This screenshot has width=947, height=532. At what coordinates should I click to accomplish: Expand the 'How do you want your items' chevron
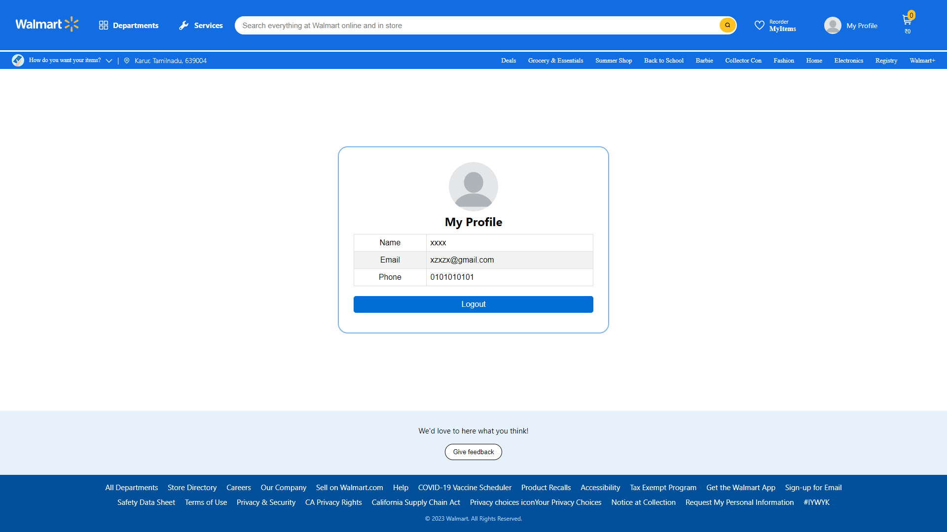tap(109, 61)
